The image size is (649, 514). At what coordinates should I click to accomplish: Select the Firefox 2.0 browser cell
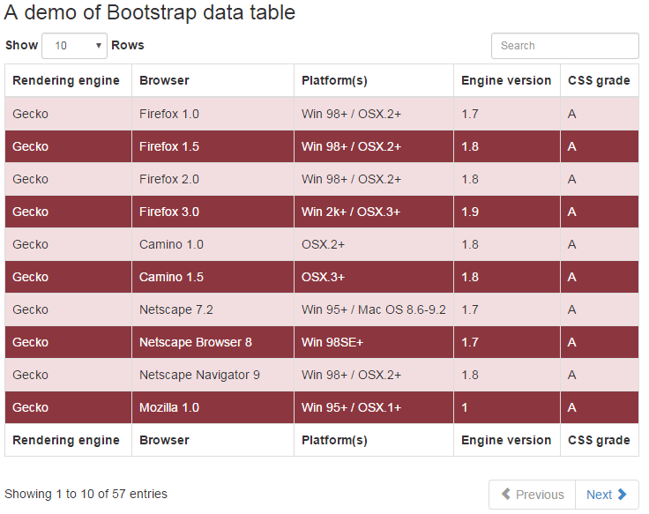point(213,179)
